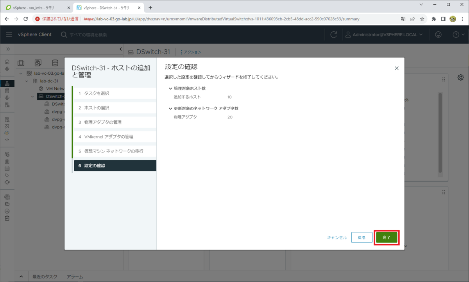Select step 6 設定の確認
Viewport: 469px width, 282px height.
[x=115, y=165]
